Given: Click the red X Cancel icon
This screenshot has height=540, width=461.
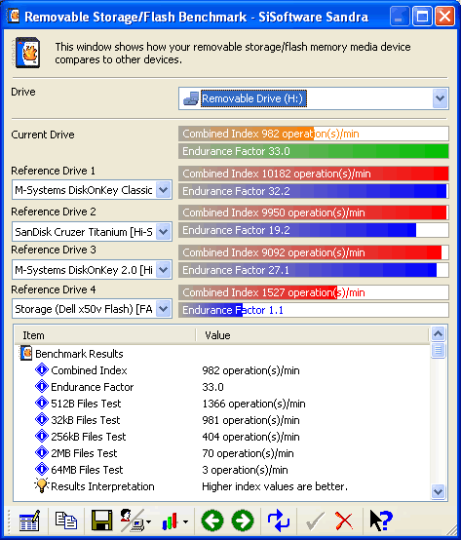Looking at the screenshot, I should [x=344, y=521].
